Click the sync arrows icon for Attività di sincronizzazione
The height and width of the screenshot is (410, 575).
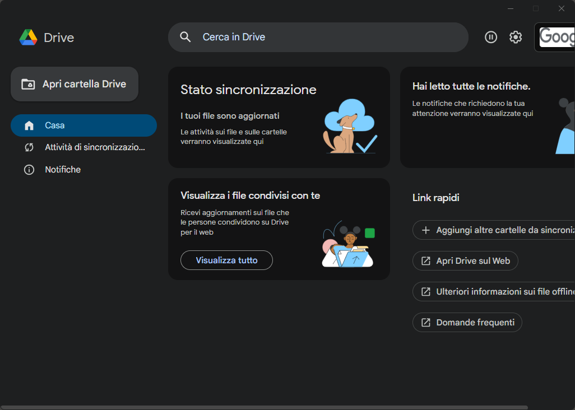(29, 147)
